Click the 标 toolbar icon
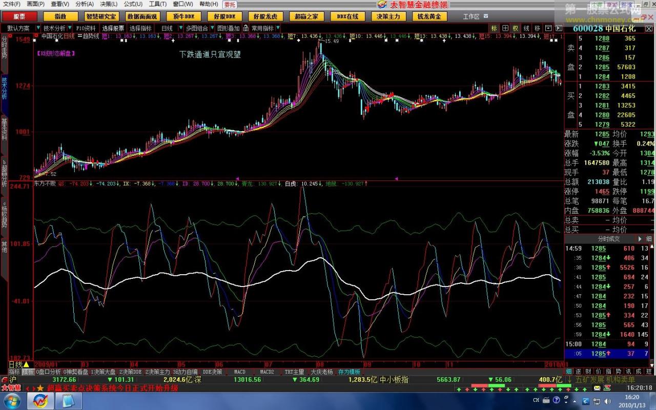This screenshot has width=656, height=410. pyautogui.click(x=494, y=28)
